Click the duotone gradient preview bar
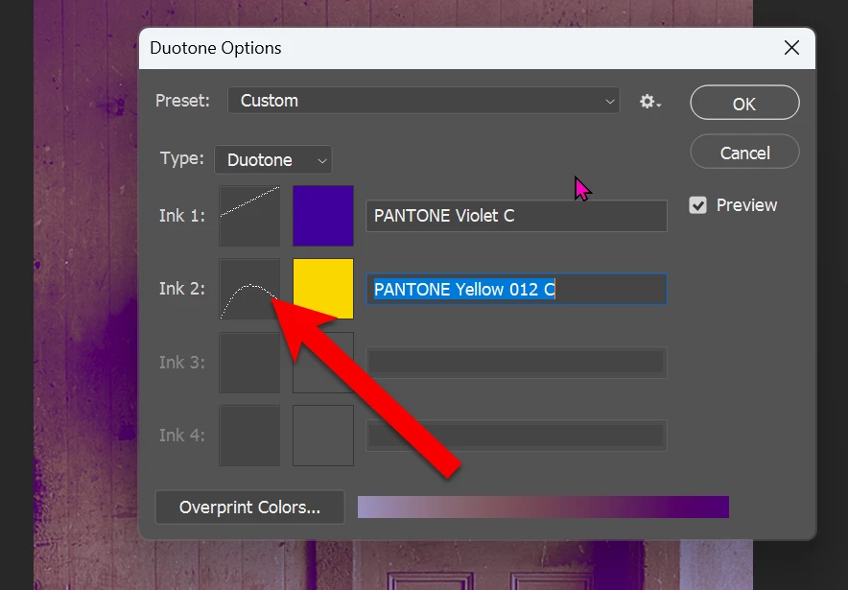Viewport: 848px width, 590px height. 543,507
